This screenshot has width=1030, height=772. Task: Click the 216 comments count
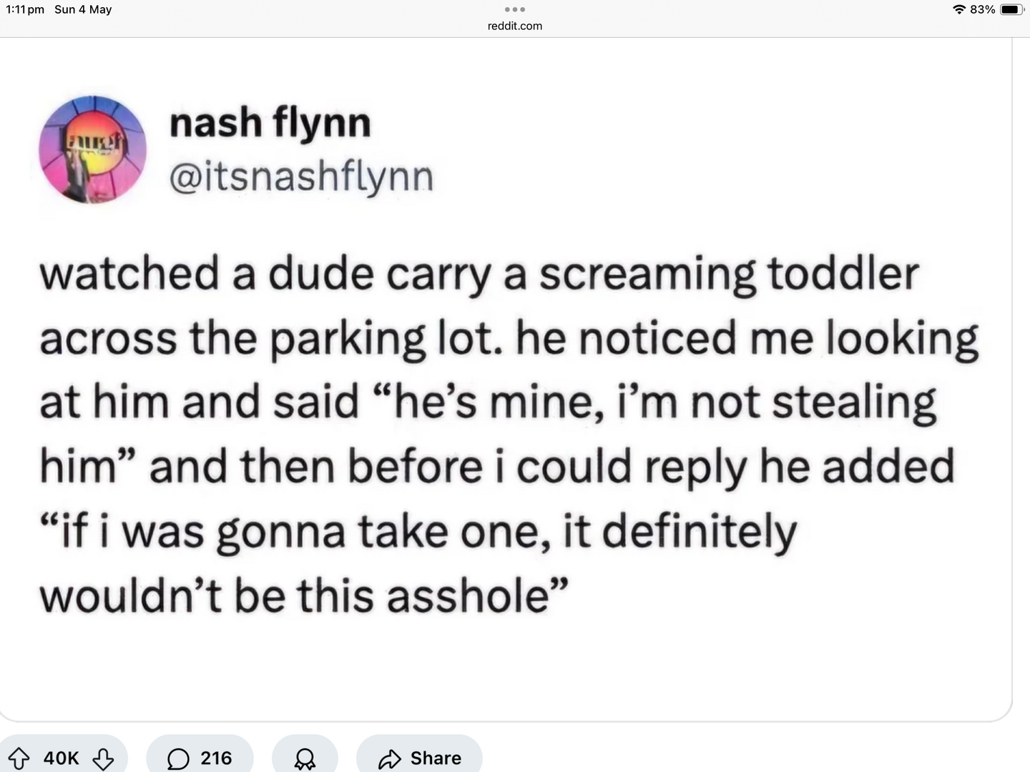point(216,758)
